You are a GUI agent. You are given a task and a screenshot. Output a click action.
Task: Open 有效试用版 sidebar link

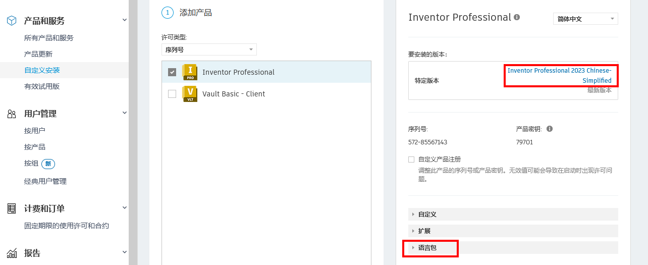tap(42, 86)
